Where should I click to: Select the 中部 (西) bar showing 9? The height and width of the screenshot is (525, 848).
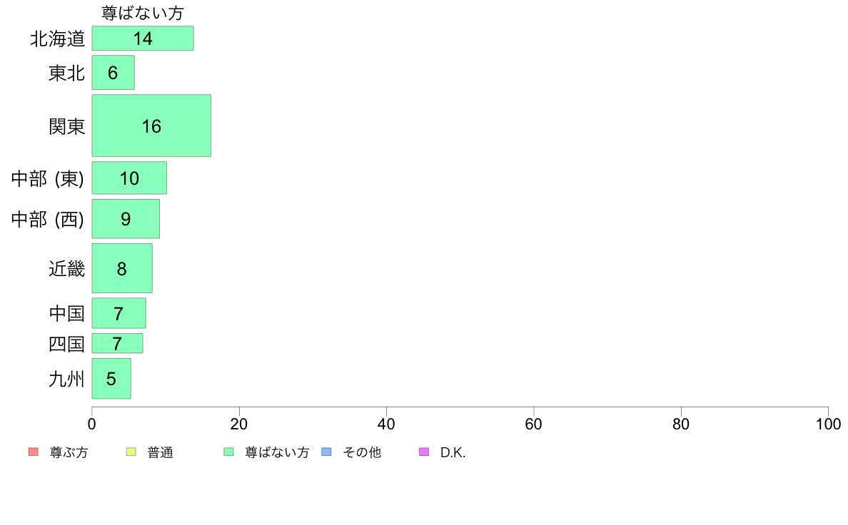126,219
